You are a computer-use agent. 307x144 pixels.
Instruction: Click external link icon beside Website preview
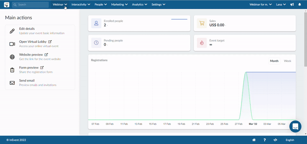point(46,55)
